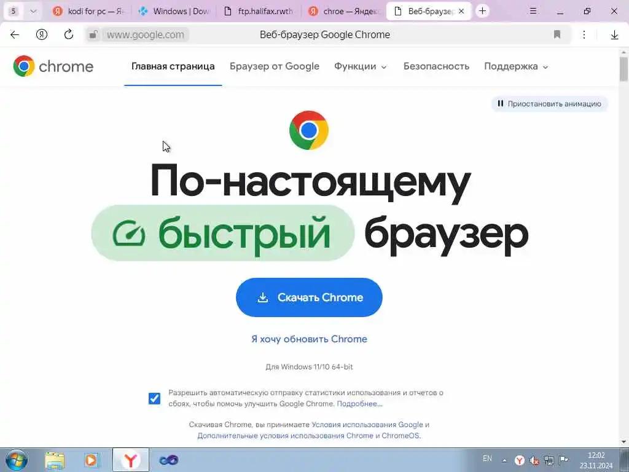Pause animation with Приостановить анимацию button
Screen dimensions: 629x472
pos(550,103)
